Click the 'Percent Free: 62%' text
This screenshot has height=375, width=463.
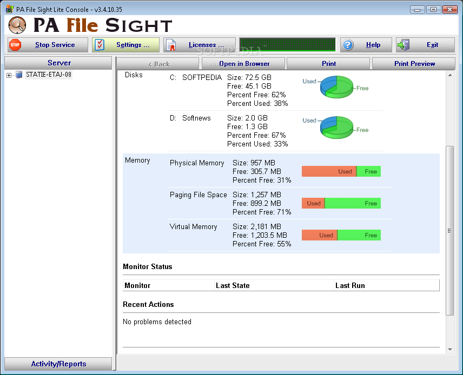(256, 95)
